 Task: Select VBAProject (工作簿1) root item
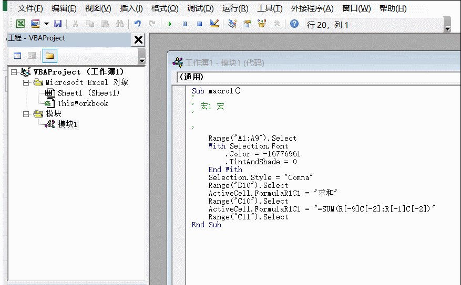78,72
